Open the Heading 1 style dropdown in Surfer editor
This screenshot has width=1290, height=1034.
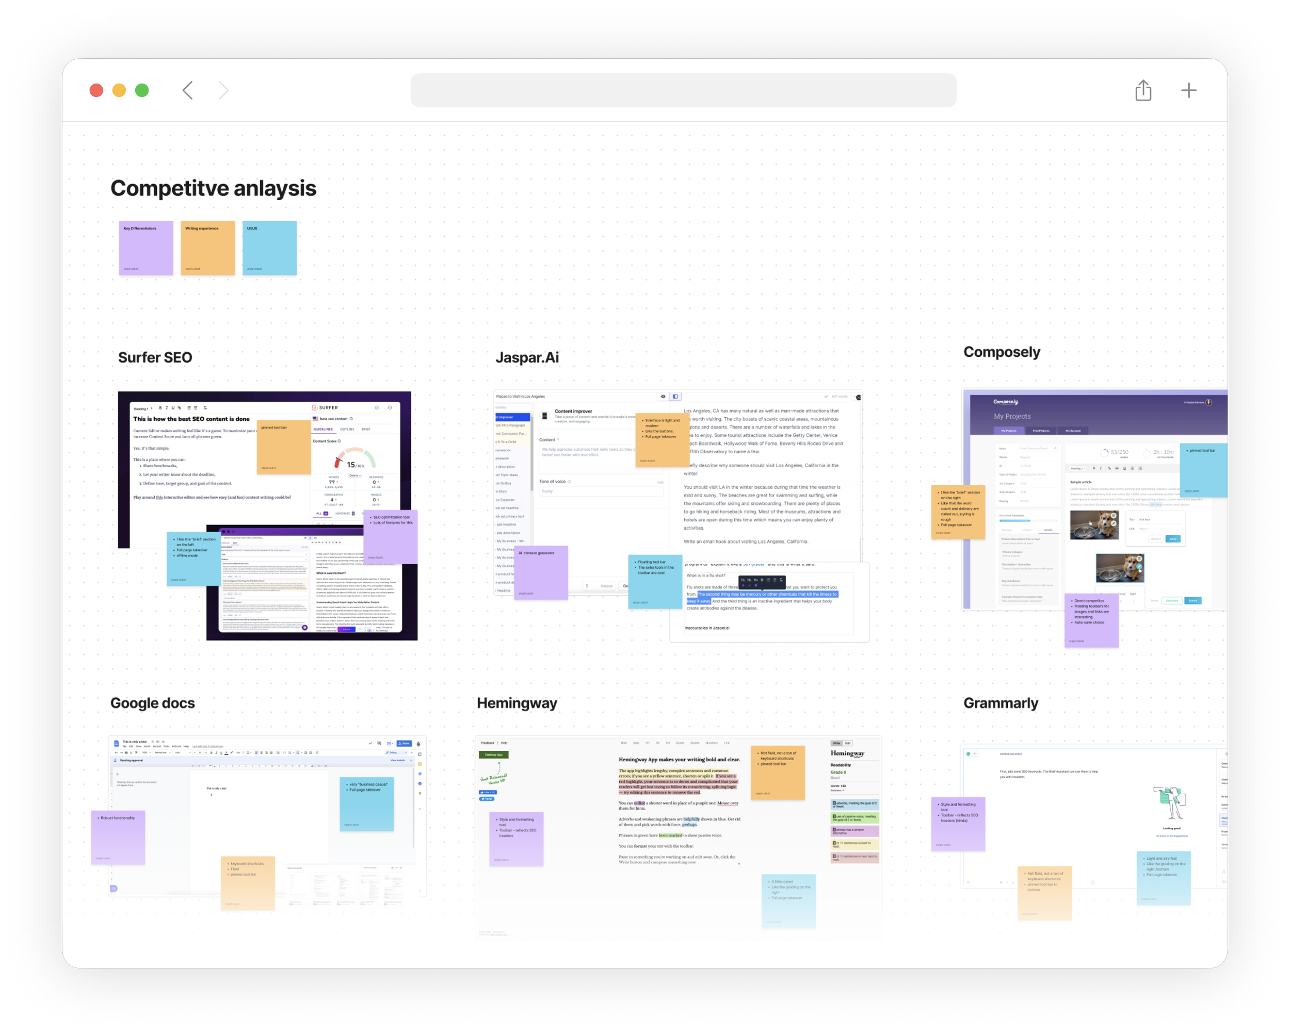(142, 408)
